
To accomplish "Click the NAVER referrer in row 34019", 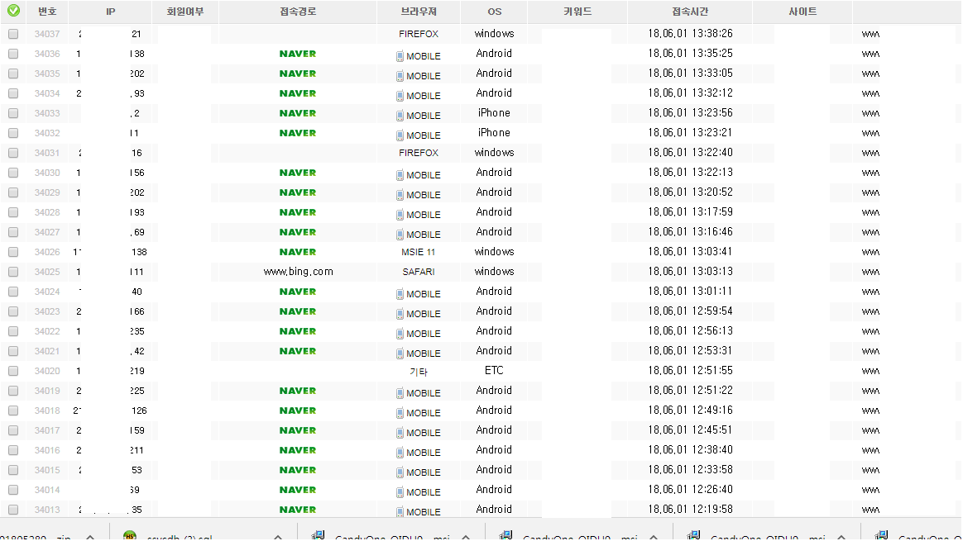I will [298, 391].
